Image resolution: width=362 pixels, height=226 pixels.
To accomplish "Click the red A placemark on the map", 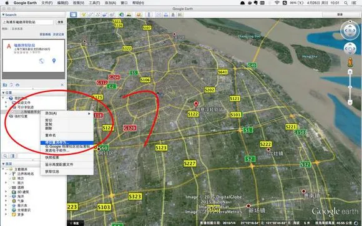I will coord(196,104).
